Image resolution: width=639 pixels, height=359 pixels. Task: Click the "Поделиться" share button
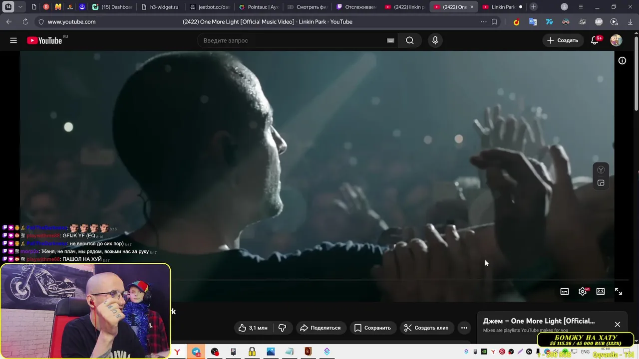coord(320,328)
